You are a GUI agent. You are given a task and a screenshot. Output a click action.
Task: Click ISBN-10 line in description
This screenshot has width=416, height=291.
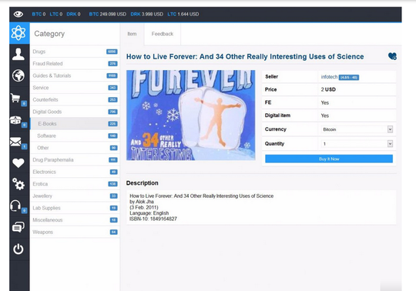coord(153,219)
